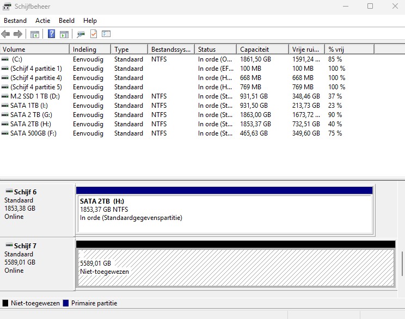Open the Beeld menu
405x319 pixels.
[x=66, y=21]
